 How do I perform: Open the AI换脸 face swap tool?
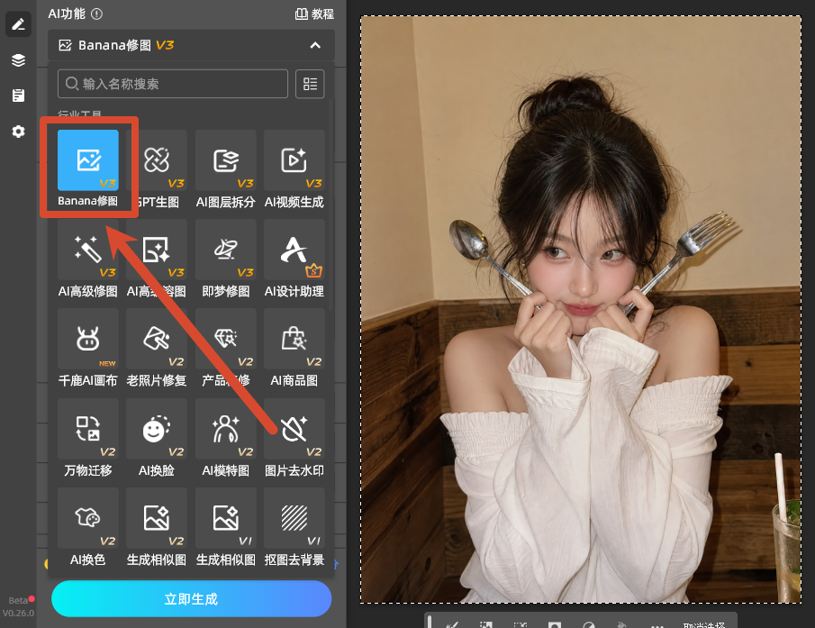tap(157, 429)
